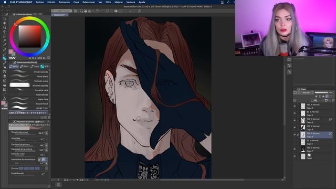Viewport: 336px width, 189px height.
Task: Click the top icon in right side dock
Action: [289, 59]
